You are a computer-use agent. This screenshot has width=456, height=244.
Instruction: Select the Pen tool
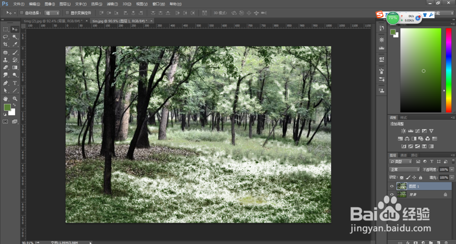point(5,83)
